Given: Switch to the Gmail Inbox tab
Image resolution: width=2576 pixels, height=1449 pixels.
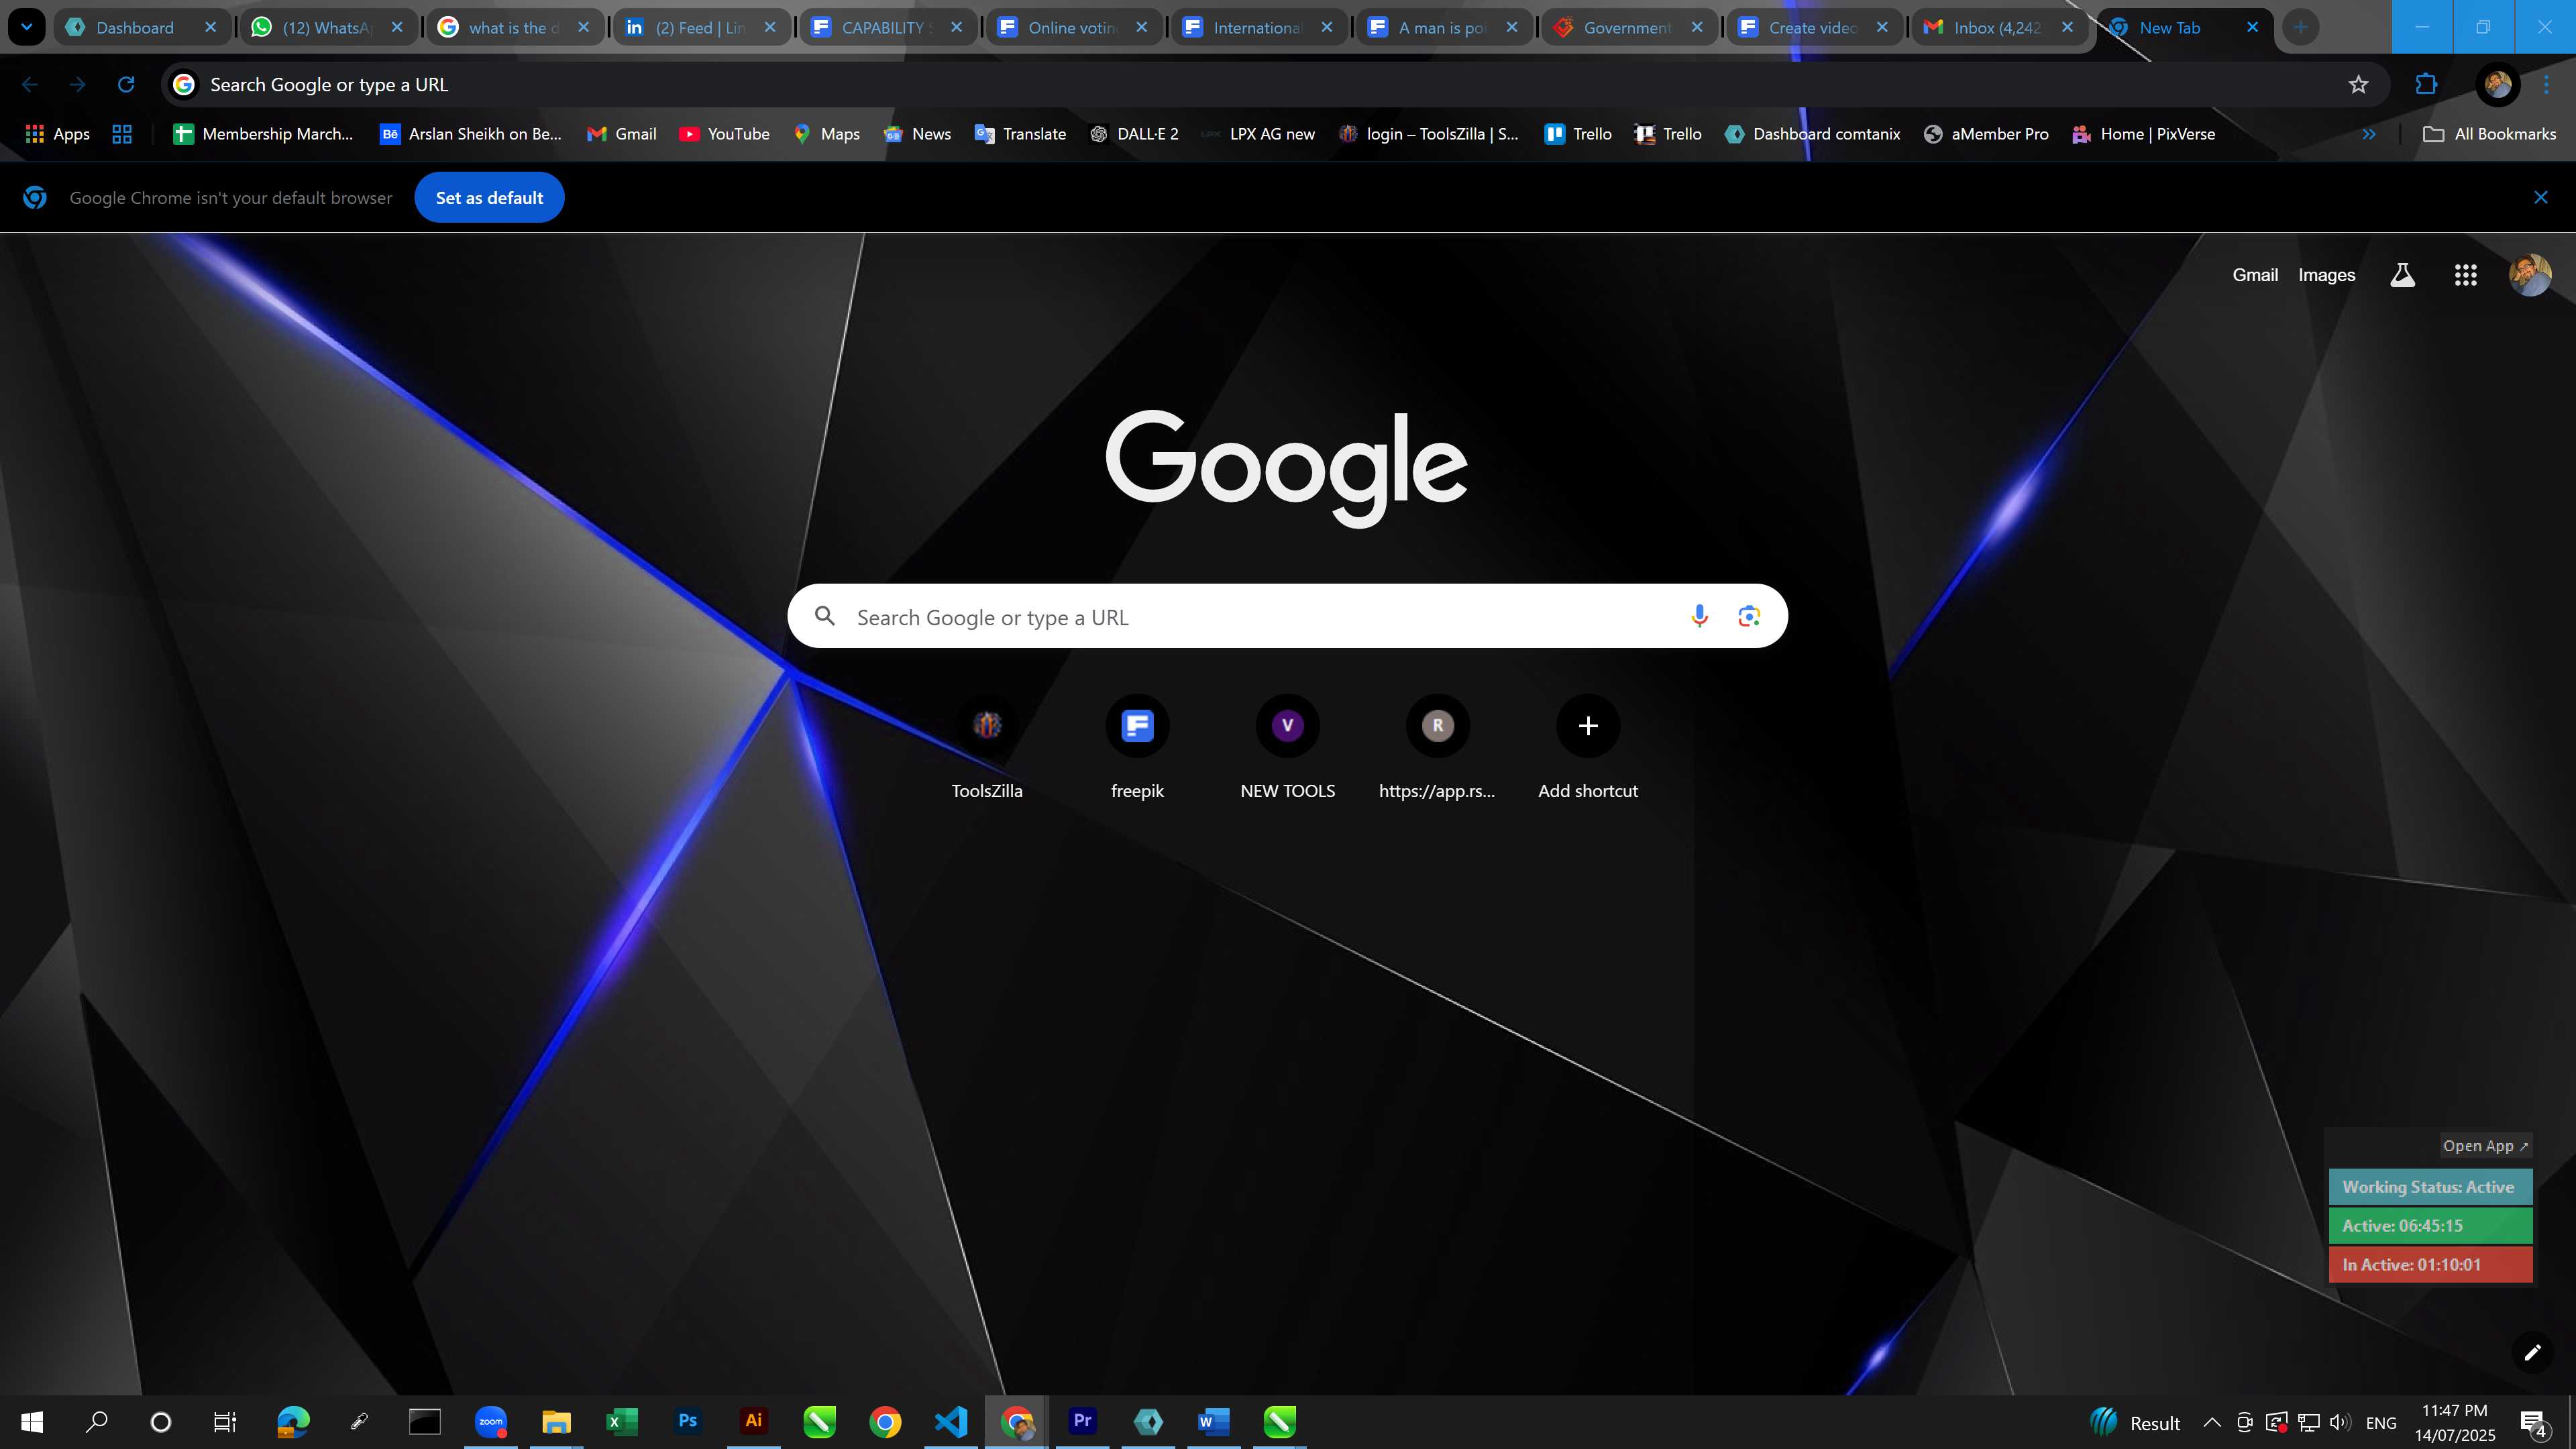Looking at the screenshot, I should (x=1998, y=27).
